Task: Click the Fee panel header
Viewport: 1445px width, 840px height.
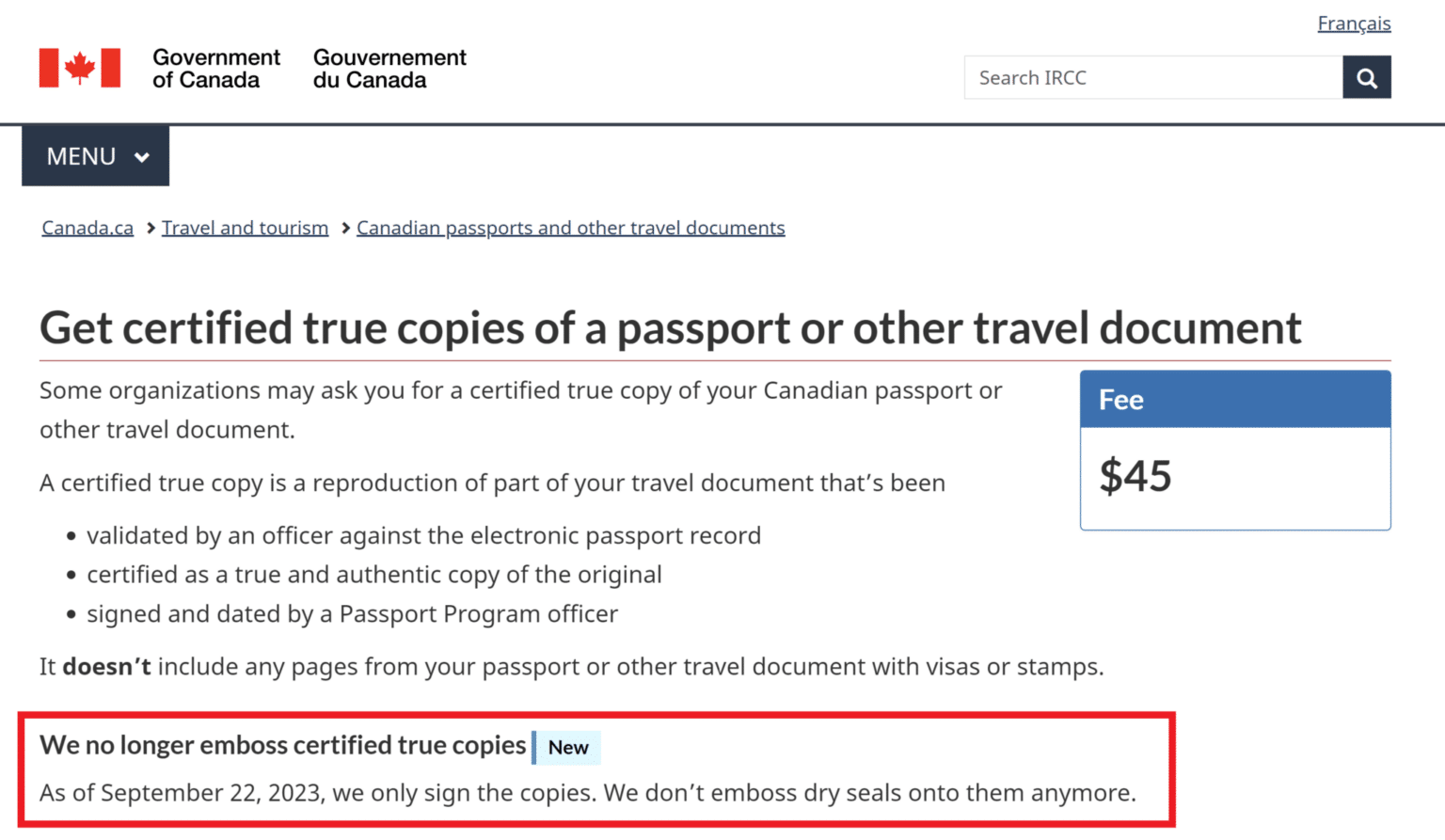Action: (1234, 399)
